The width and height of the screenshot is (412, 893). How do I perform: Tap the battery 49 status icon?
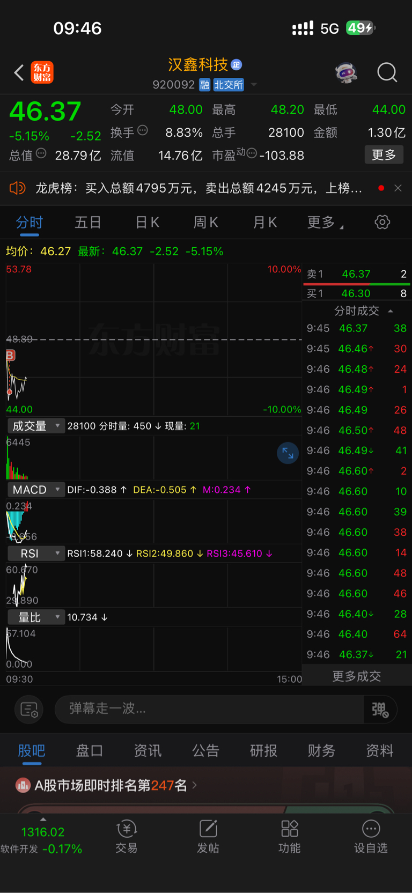pyautogui.click(x=360, y=28)
